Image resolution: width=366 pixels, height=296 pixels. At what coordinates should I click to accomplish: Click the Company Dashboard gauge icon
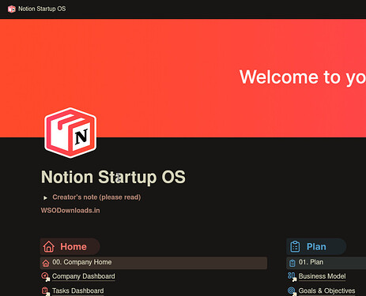click(x=46, y=276)
